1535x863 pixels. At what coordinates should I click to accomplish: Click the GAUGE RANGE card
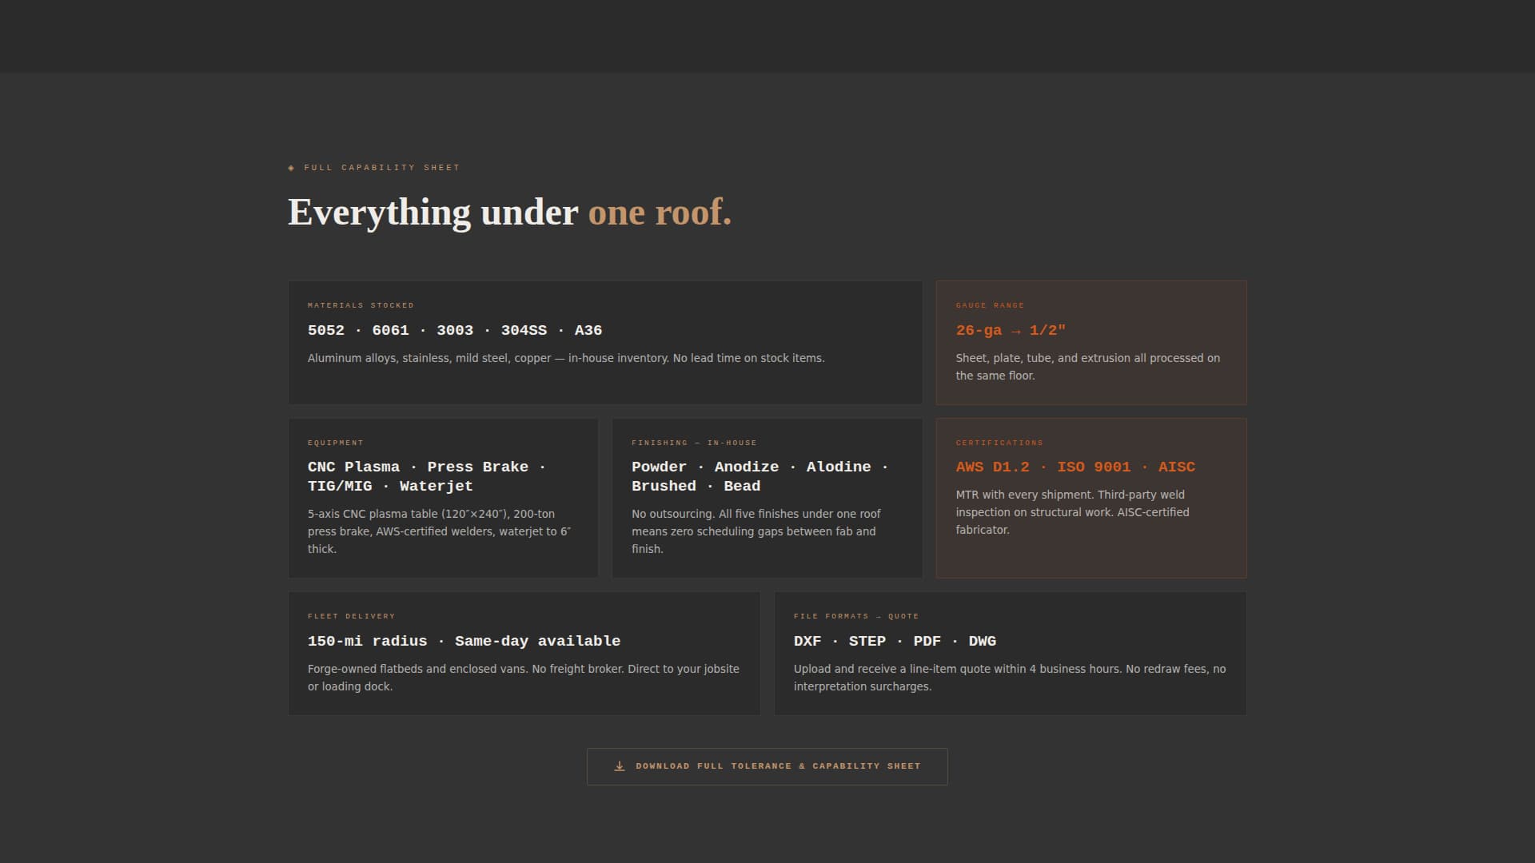[1090, 342]
